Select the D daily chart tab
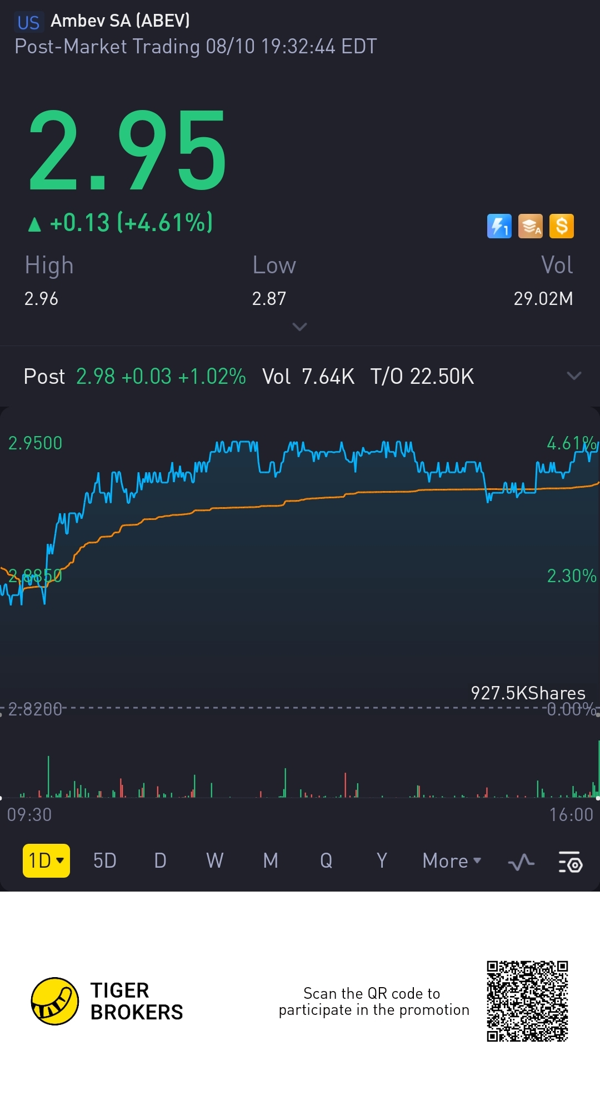Viewport: 600px width, 1111px height. click(160, 860)
